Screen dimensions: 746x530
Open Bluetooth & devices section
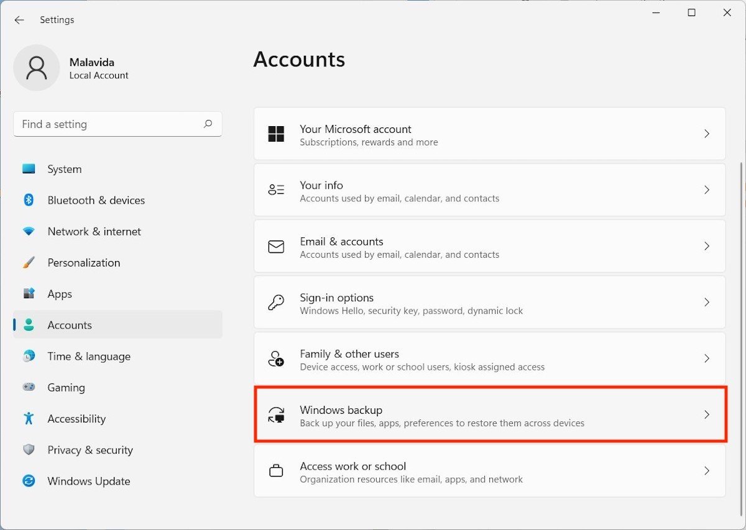point(96,200)
